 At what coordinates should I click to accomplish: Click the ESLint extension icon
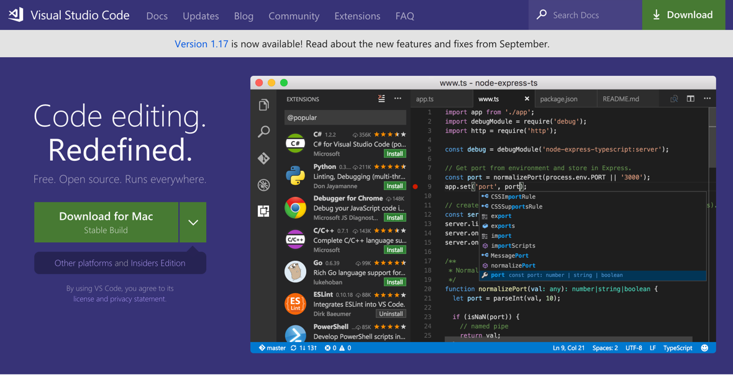pos(296,304)
